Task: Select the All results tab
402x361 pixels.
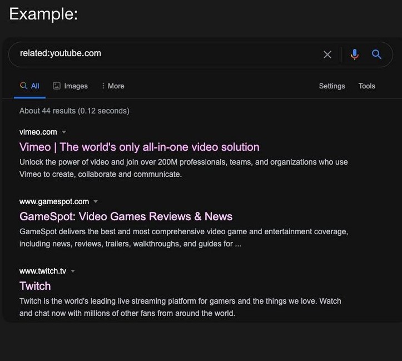Action: [x=29, y=86]
